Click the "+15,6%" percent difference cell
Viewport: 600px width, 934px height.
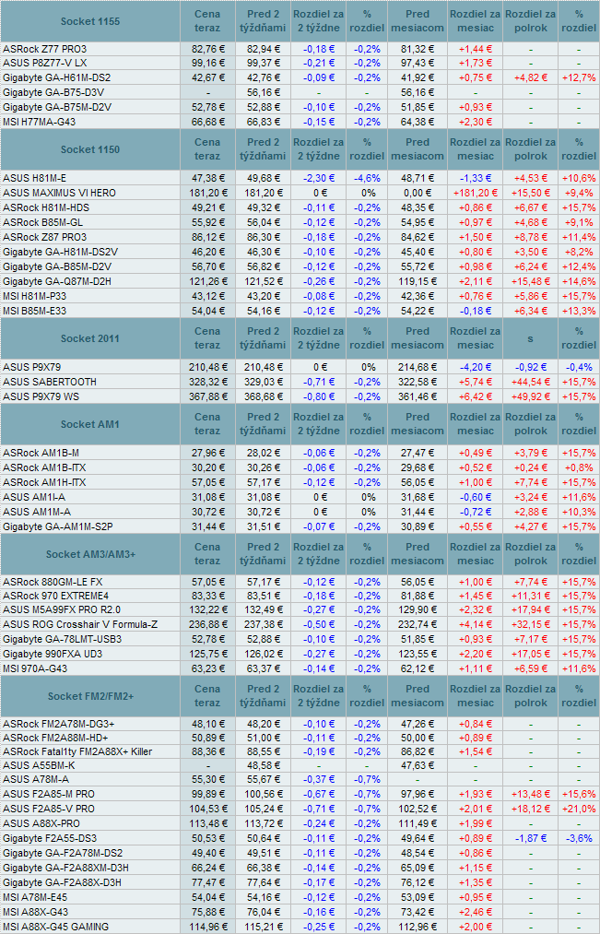tap(579, 794)
